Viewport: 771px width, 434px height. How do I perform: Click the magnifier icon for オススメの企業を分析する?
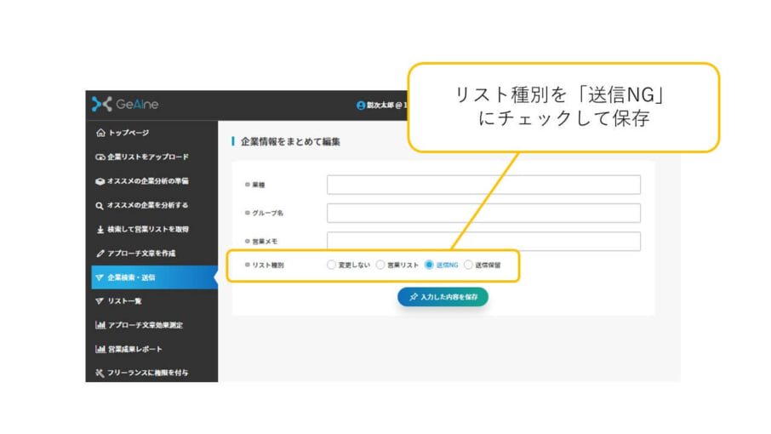(x=100, y=205)
